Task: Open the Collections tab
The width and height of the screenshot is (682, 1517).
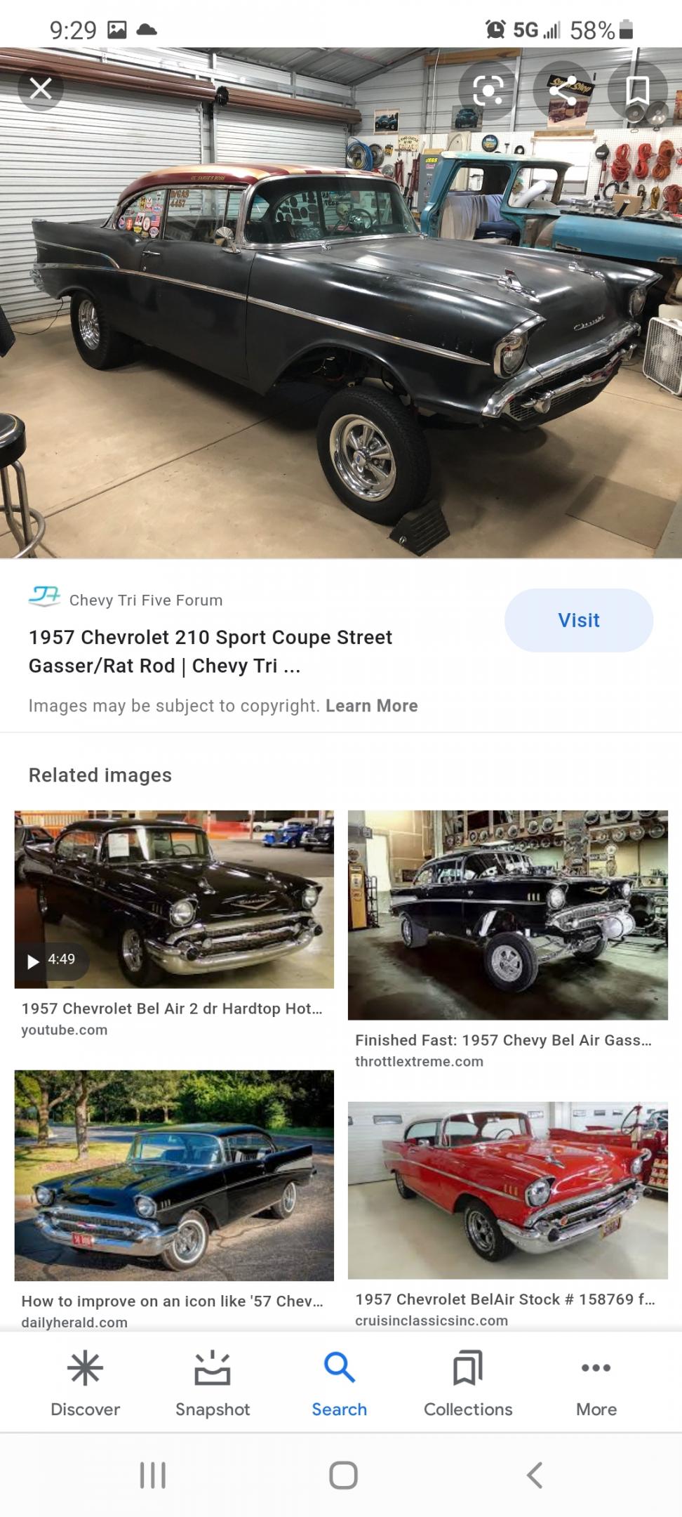Action: (x=468, y=1382)
